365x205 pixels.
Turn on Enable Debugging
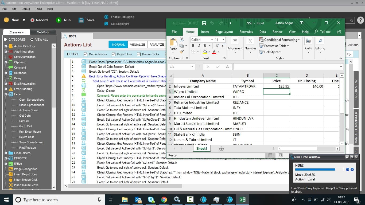[x=119, y=17]
